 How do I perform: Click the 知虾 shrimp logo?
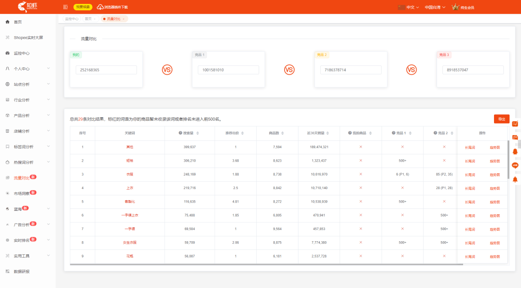pyautogui.click(x=27, y=7)
